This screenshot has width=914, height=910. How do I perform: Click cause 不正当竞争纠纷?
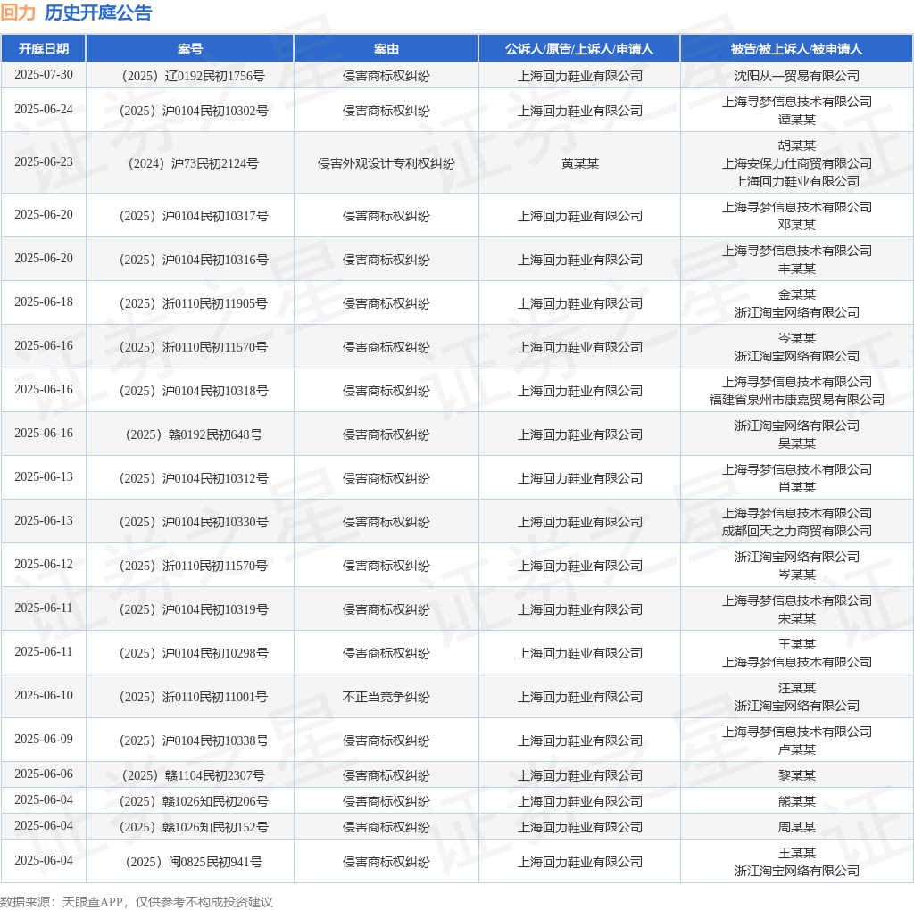tap(386, 696)
